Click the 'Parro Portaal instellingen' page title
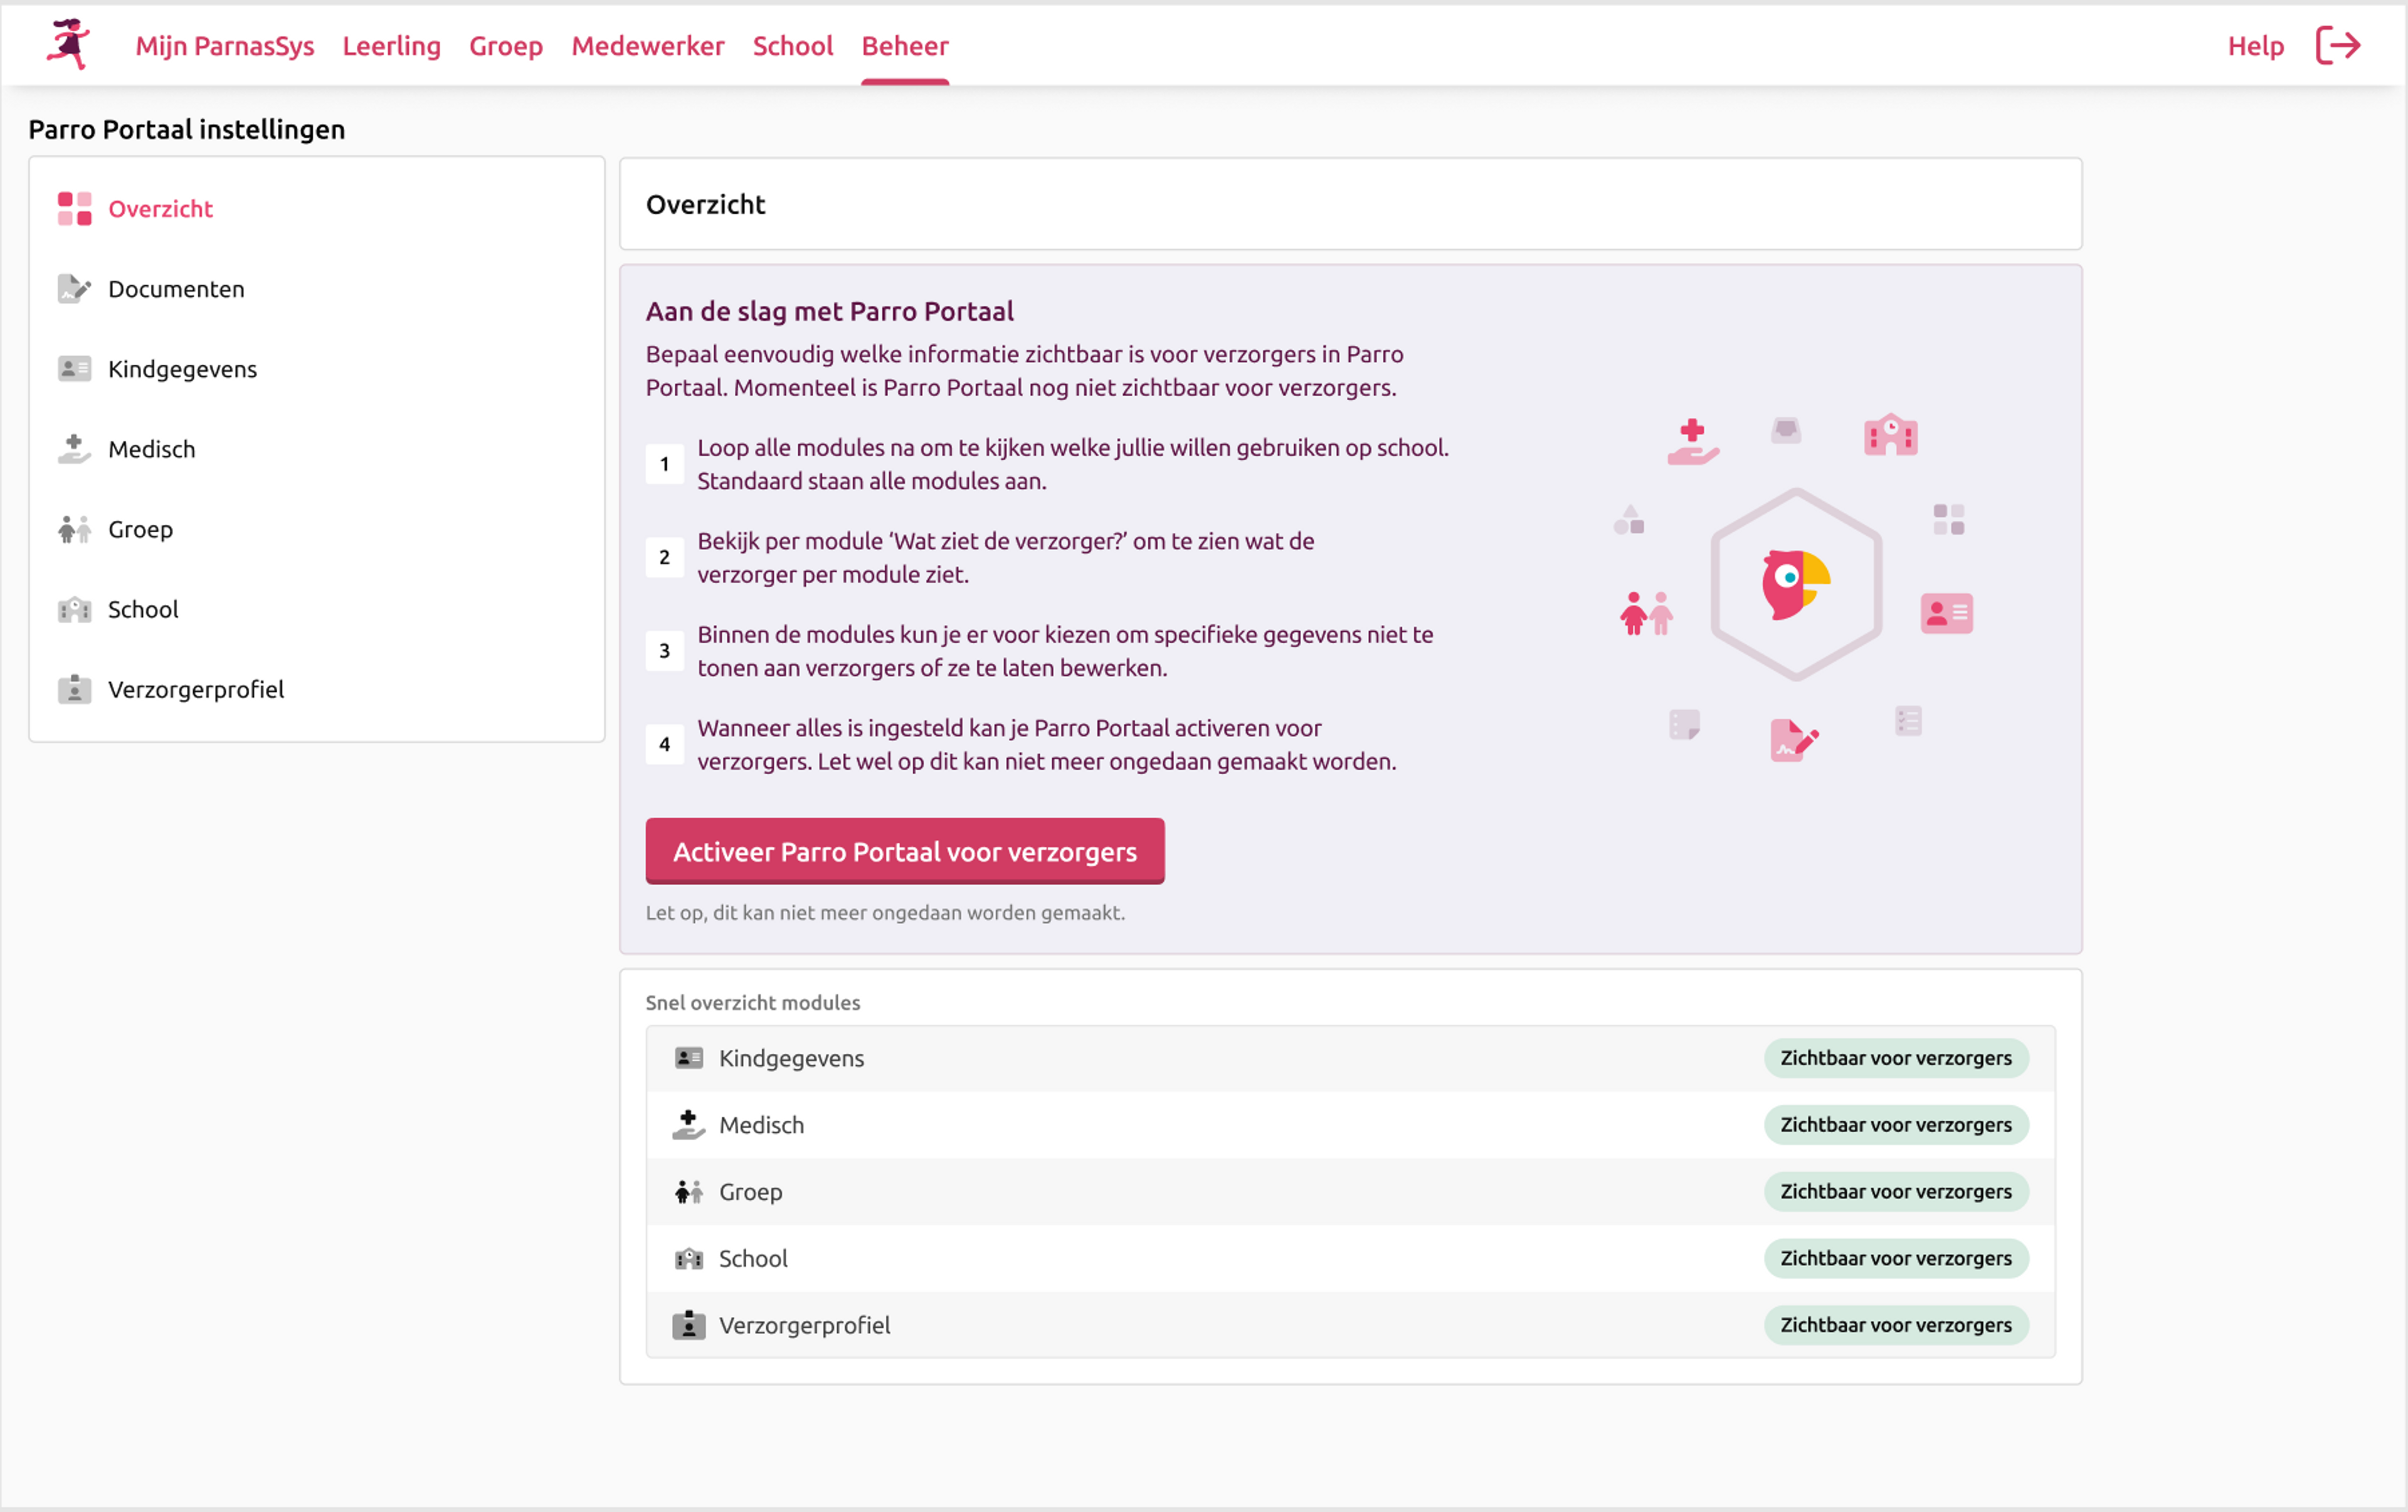 point(186,129)
